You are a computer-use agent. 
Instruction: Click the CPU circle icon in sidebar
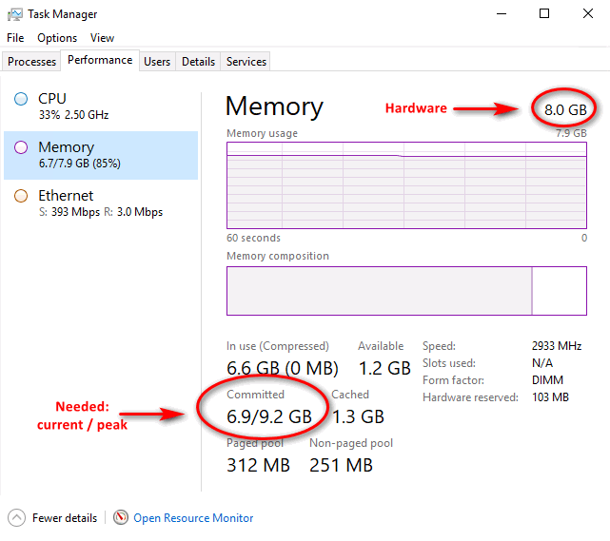click(x=21, y=99)
